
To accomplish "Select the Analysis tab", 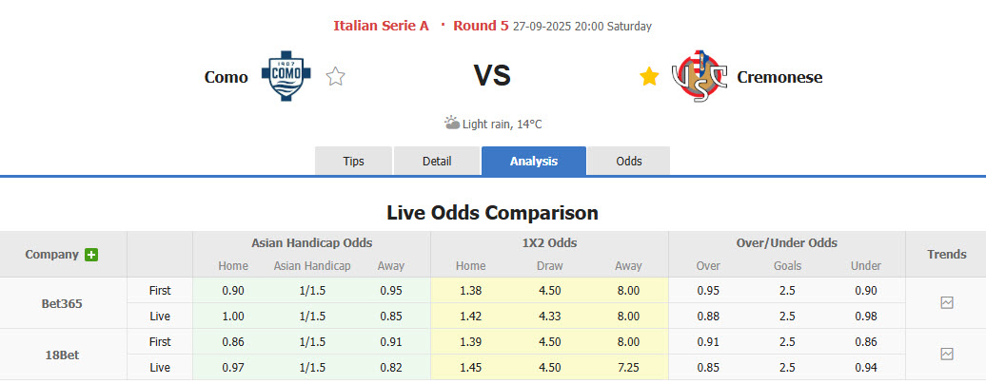I will pyautogui.click(x=534, y=161).
